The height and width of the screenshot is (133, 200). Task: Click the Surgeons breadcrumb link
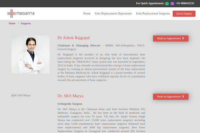coord(26,23)
